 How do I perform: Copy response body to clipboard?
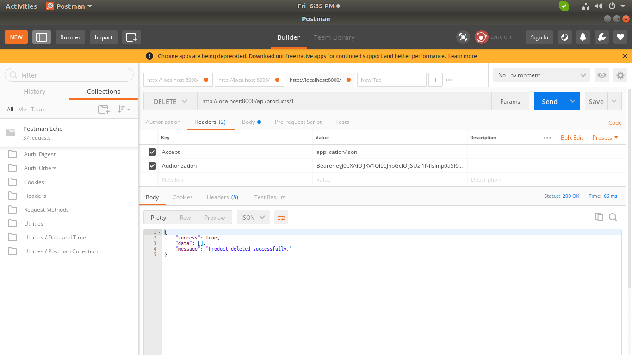pos(599,217)
